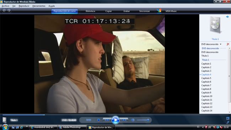Click the Forward navigation arrow
Viewport: 231px width, 130px height.
(9, 10)
